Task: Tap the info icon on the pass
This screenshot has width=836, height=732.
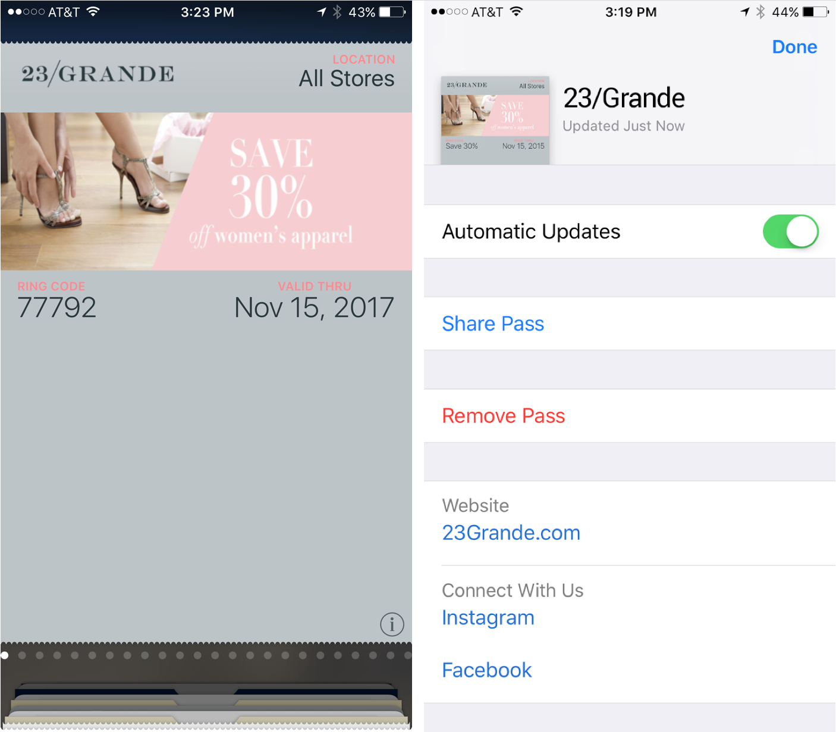Action: pos(392,624)
